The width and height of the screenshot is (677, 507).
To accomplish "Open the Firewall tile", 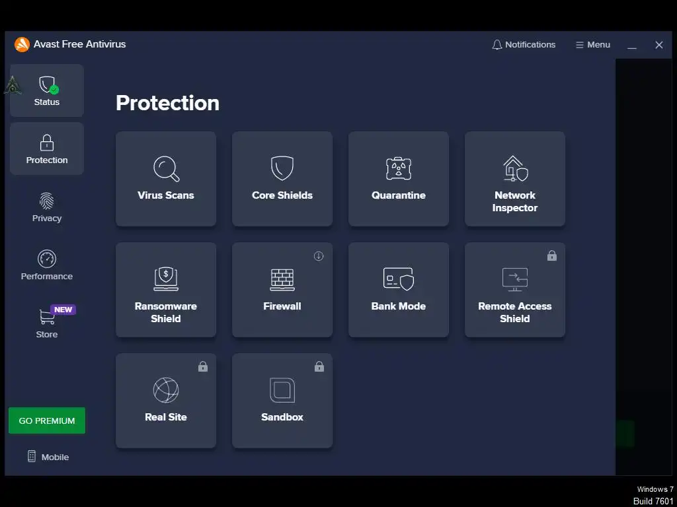I will pos(282,290).
